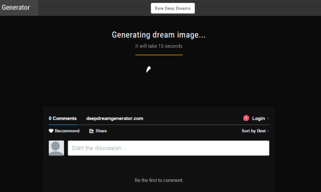Viewport: 321px width, 192px height.
Task: Click the Recommend label
Action: (x=67, y=131)
